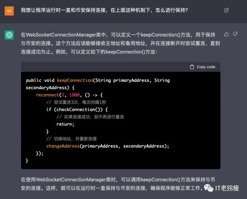Click the 1000 interval value in code
Image resolution: width=247 pixels, height=199 pixels.
tap(74, 95)
